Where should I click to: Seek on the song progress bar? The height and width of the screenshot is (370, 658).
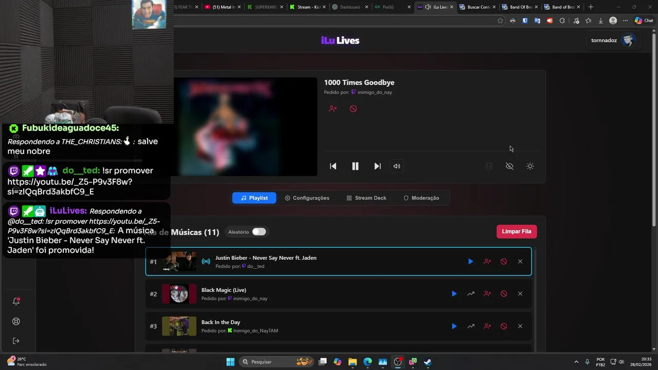point(431,151)
